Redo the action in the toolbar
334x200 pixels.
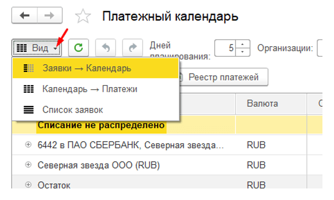133,48
